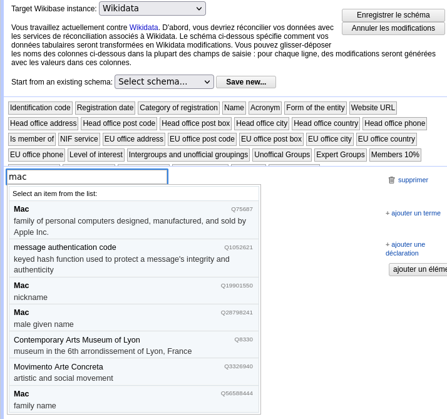Image resolution: width=447 pixels, height=419 pixels.
Task: Select Mac Q75687 Apple computers suggestion
Action: pos(134,220)
